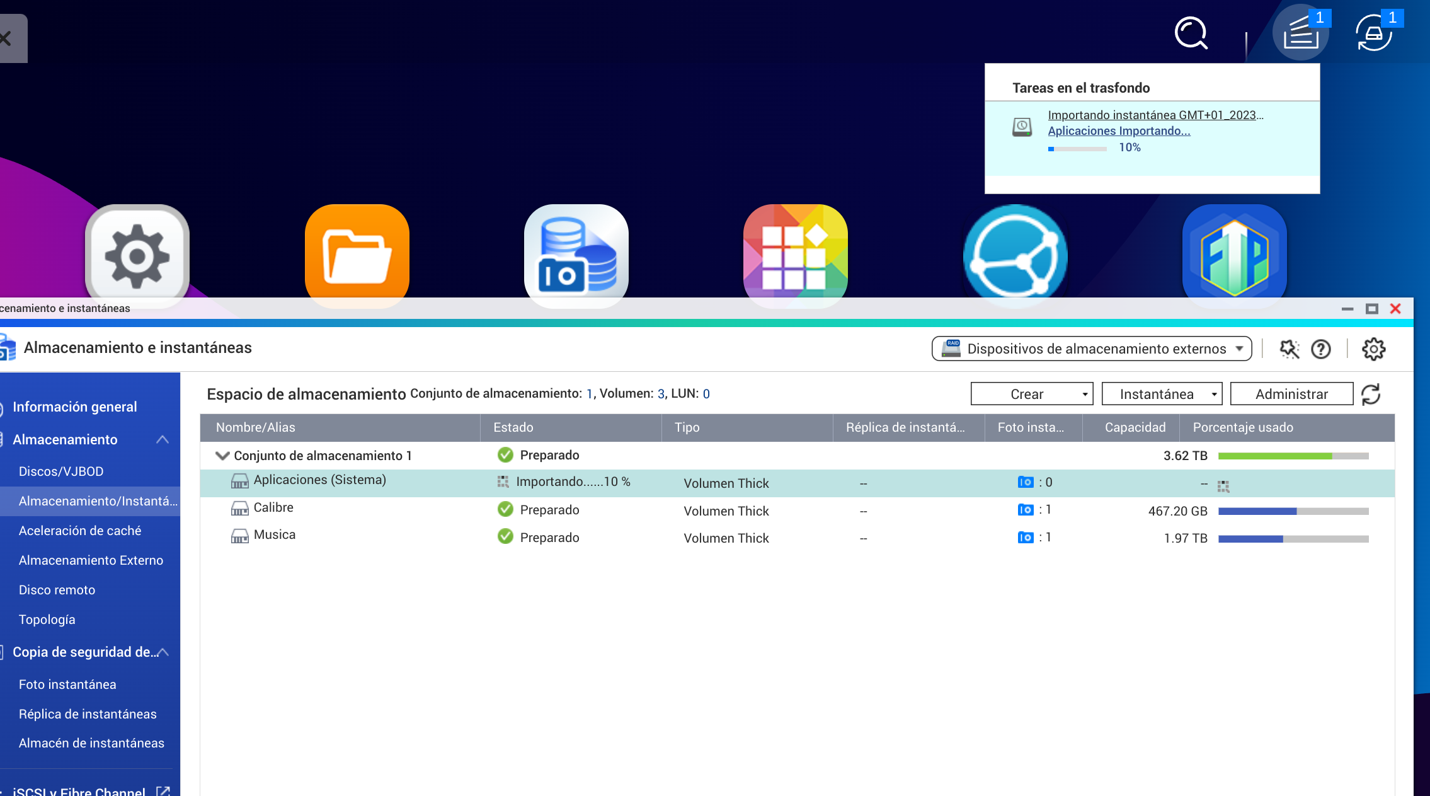
Task: Launch the FTP server app icon
Action: [x=1234, y=255]
